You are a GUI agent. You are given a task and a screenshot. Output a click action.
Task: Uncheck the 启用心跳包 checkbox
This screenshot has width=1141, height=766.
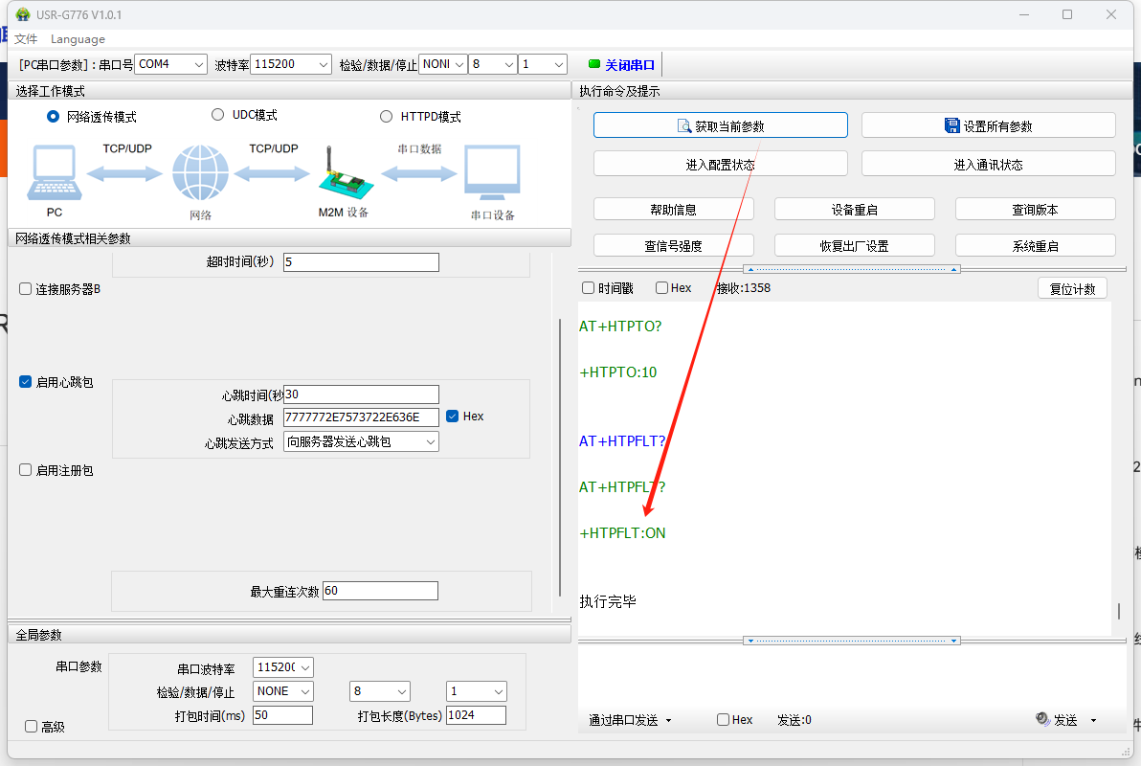pyautogui.click(x=26, y=382)
